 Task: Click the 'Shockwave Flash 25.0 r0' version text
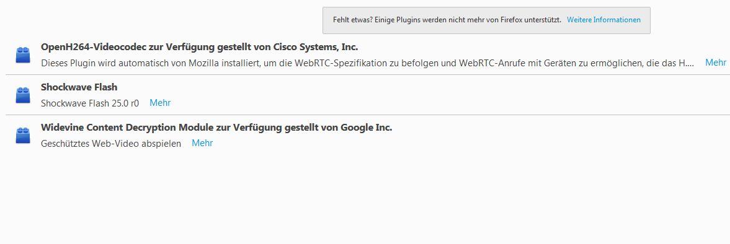[x=90, y=103]
